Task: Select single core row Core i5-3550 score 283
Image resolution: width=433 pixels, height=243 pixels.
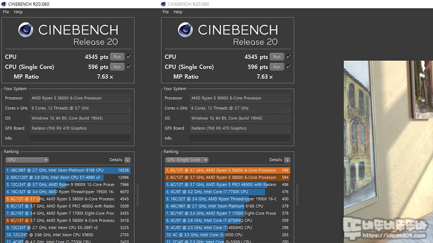Action: (x=227, y=235)
